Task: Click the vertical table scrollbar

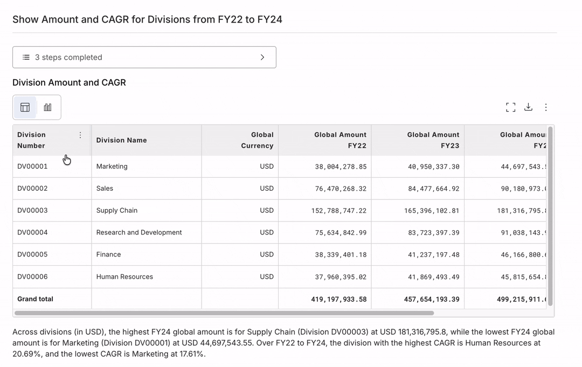Action: tap(550, 217)
